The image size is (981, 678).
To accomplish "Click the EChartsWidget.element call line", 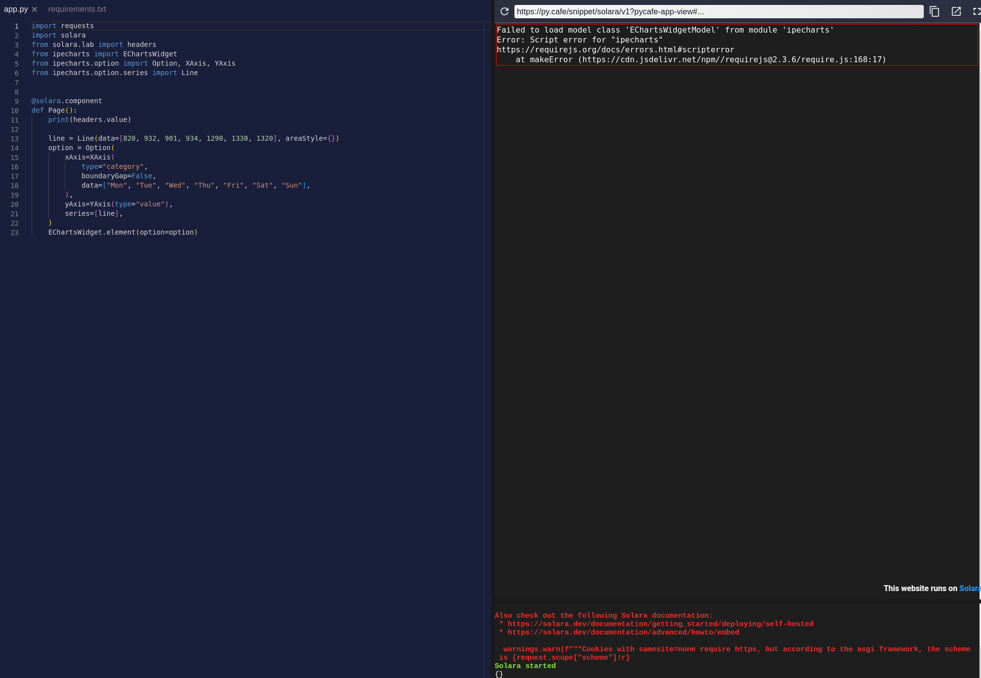I will coord(122,232).
